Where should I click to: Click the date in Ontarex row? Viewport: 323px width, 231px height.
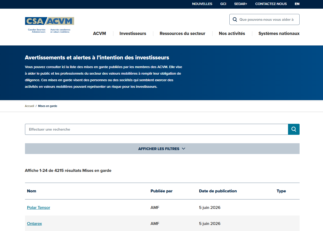tap(210, 224)
